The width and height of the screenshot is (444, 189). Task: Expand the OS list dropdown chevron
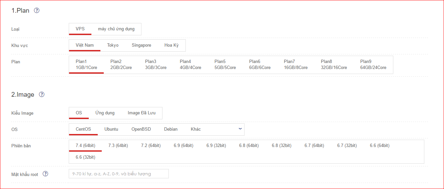pyautogui.click(x=240, y=129)
